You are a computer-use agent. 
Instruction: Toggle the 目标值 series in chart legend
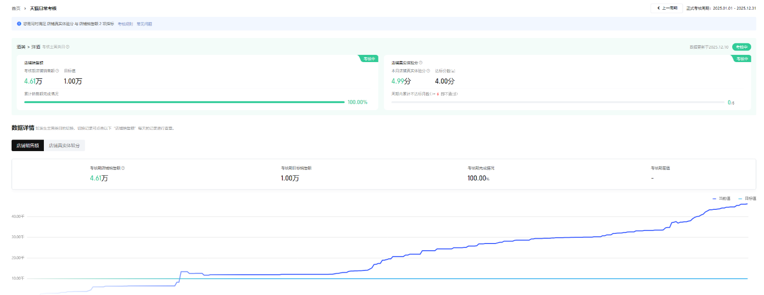click(748, 198)
